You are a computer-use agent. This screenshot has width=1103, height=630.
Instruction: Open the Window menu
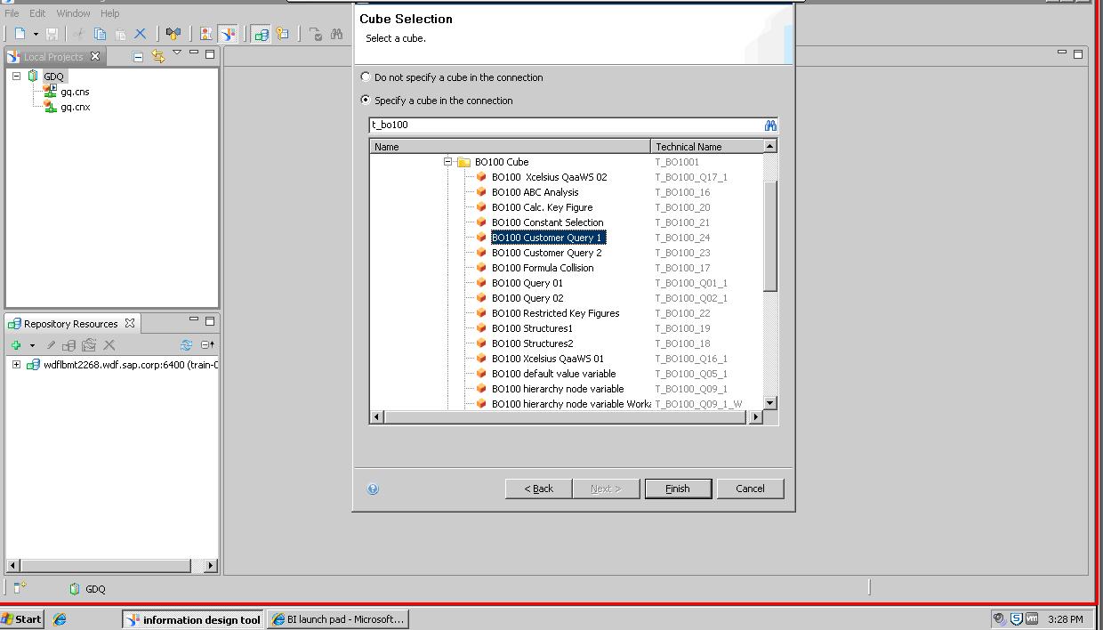coord(73,12)
